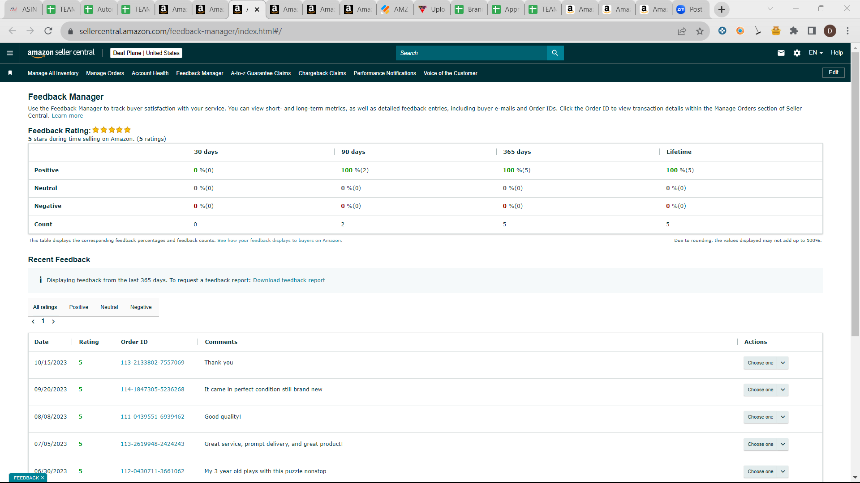Select the Neutral ratings tab
860x483 pixels.
(109, 307)
